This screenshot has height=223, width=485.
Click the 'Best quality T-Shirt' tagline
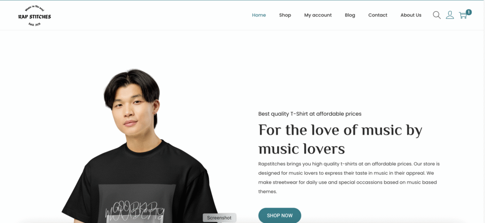pos(310,114)
